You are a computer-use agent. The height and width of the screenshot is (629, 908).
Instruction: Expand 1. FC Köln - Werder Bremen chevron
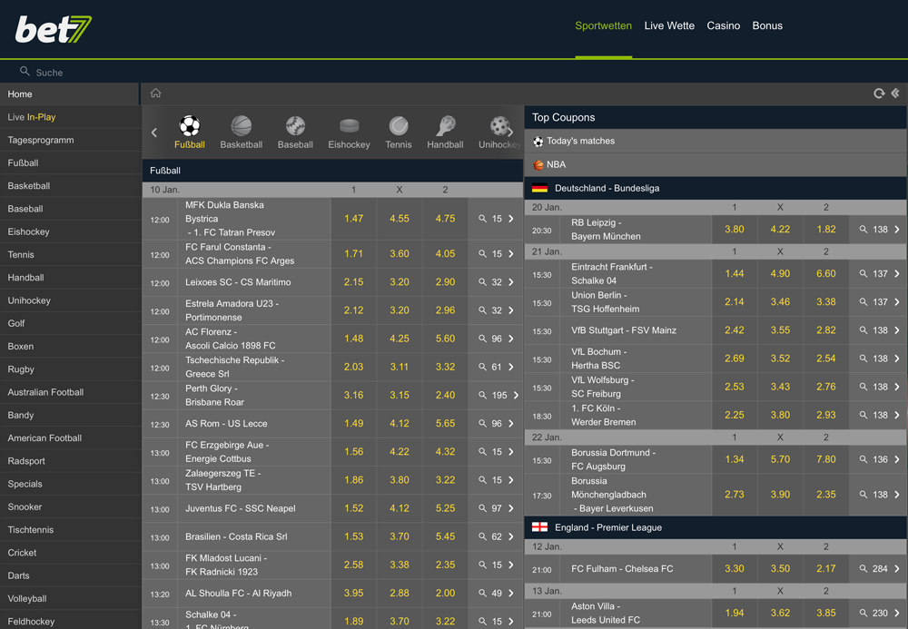click(896, 415)
